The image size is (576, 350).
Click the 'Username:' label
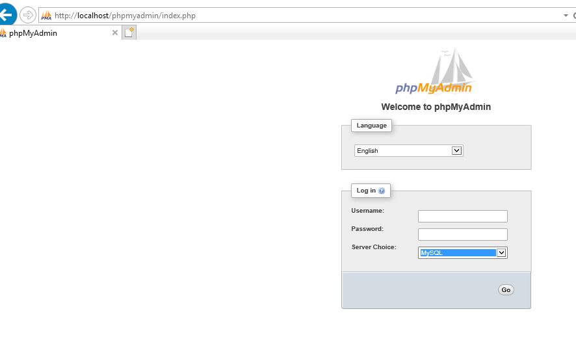click(367, 211)
